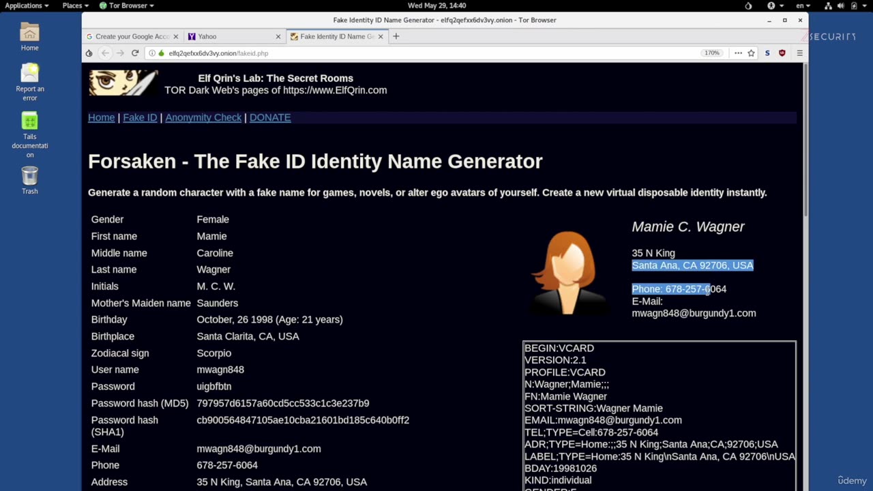Open the Applications menu
873x491 pixels.
click(x=27, y=5)
